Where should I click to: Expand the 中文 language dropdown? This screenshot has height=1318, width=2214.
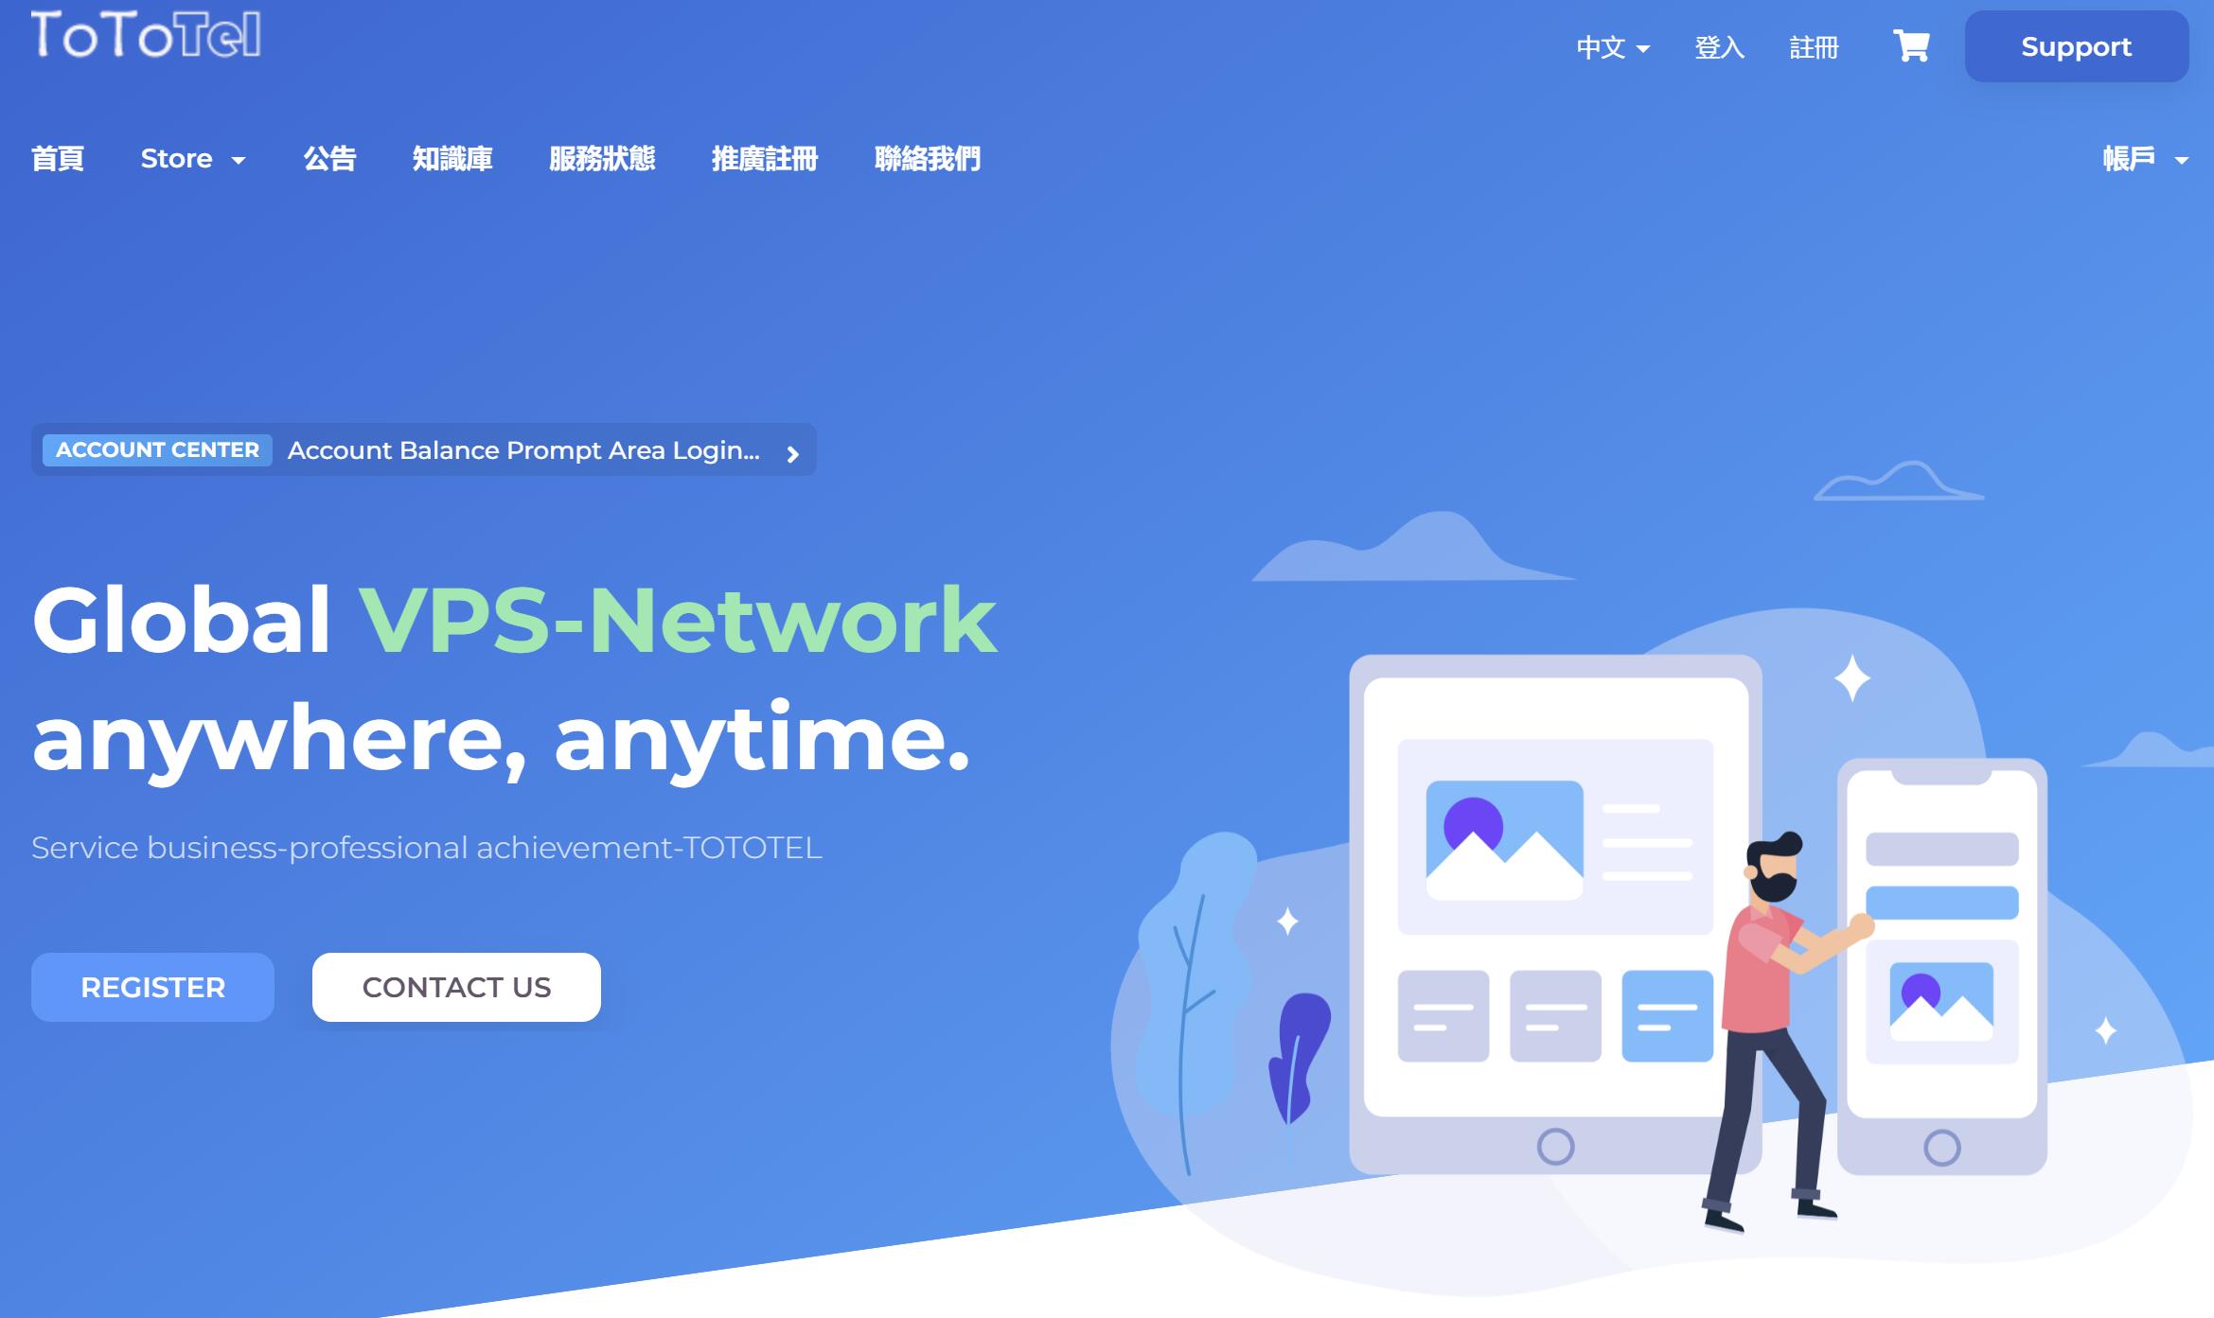pos(1608,45)
